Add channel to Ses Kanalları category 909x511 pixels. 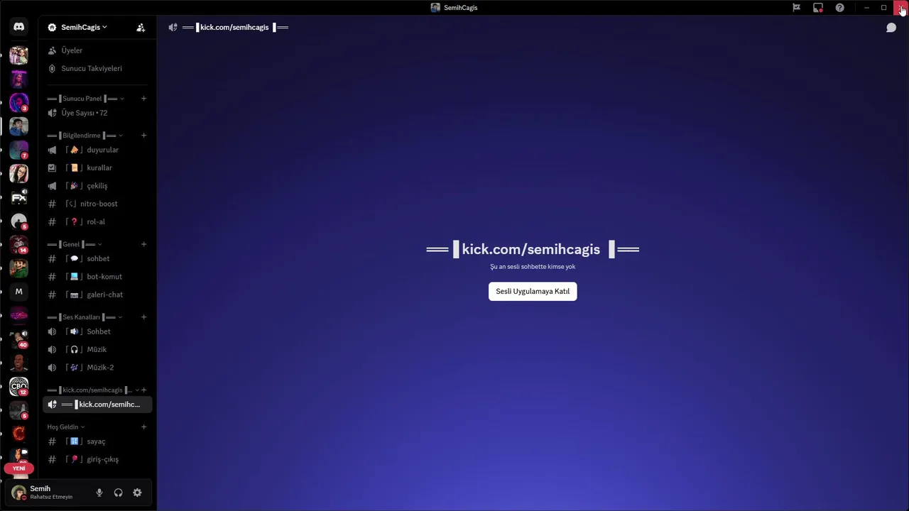pos(143,317)
